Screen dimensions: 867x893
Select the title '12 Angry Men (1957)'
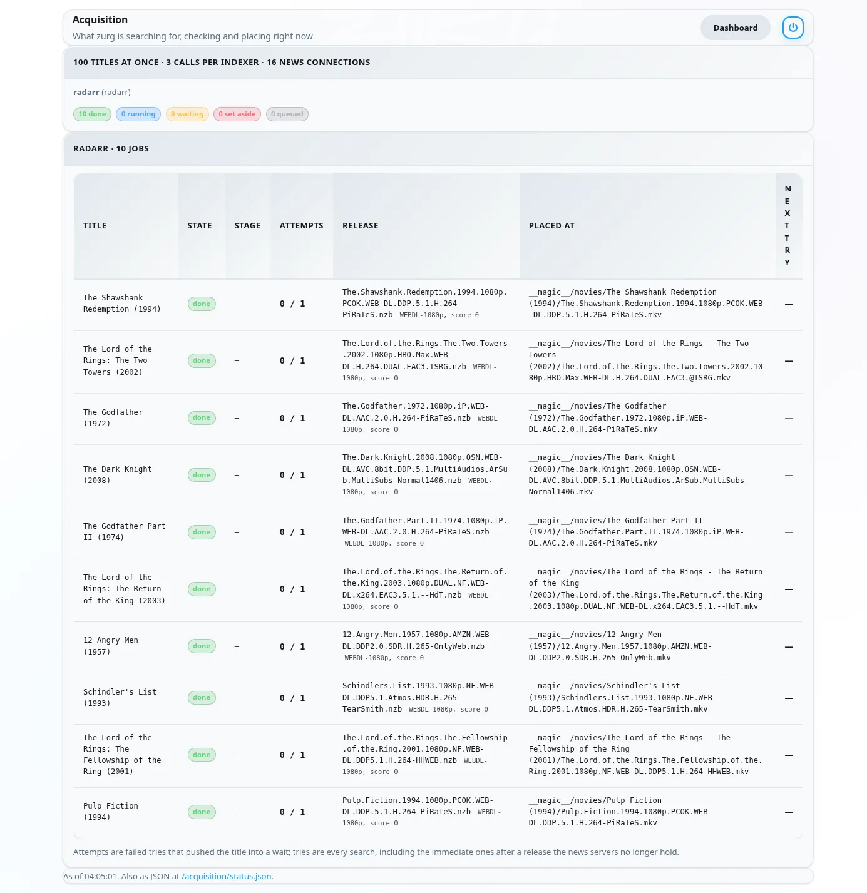[111, 646]
